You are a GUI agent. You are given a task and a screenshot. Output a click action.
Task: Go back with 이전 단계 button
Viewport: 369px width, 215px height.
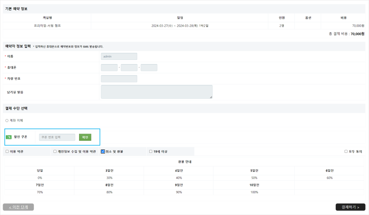tap(18, 207)
